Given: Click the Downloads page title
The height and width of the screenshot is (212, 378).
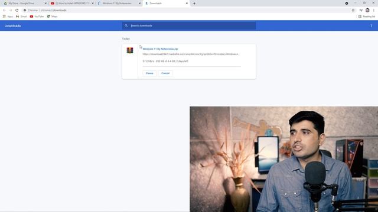Looking at the screenshot, I should coord(12,26).
